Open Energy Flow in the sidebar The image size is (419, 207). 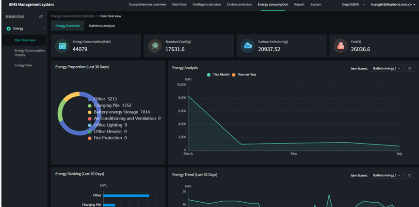tap(23, 65)
